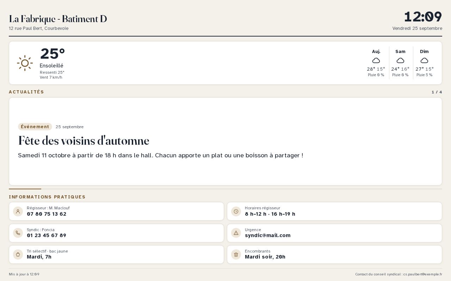Click the phone icon beside Syndic Foncia
Viewport: 451px width, 281px height.
pyautogui.click(x=18, y=233)
